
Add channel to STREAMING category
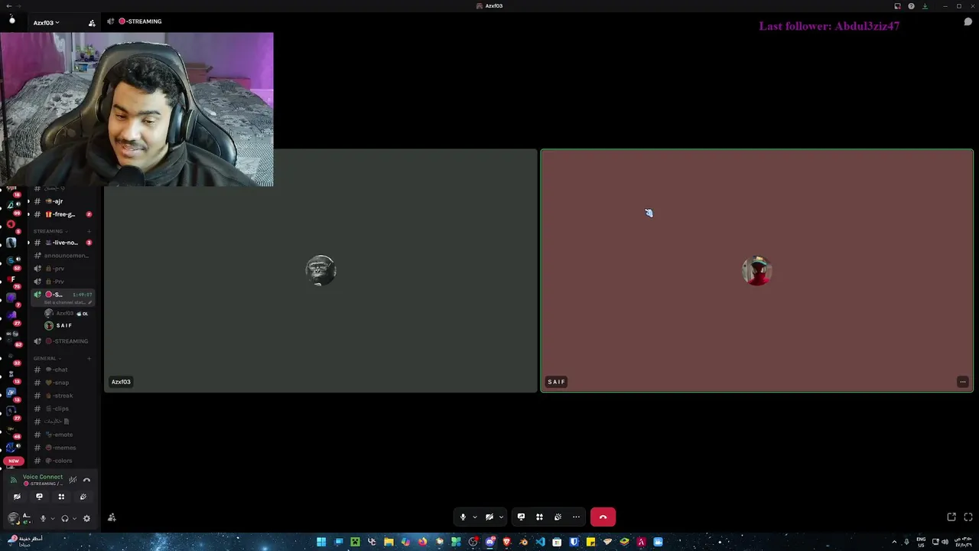pos(89,231)
